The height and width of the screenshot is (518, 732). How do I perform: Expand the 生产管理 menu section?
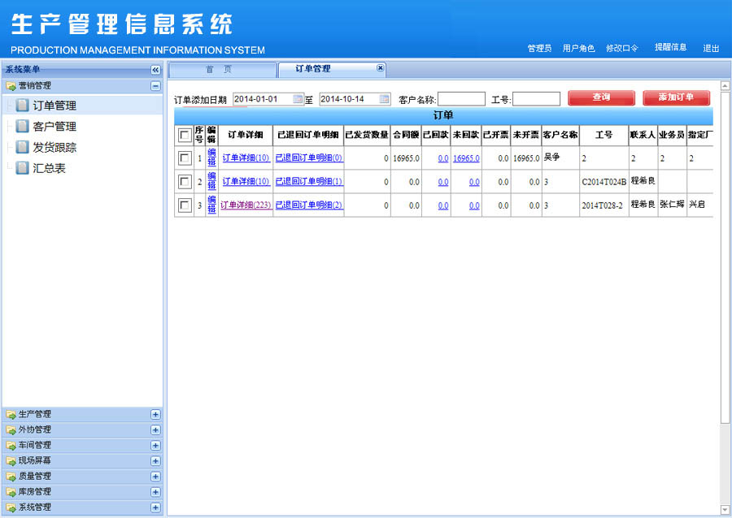tap(155, 415)
